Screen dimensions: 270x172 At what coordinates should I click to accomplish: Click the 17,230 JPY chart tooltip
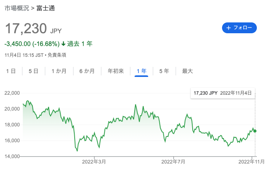coord(223,93)
